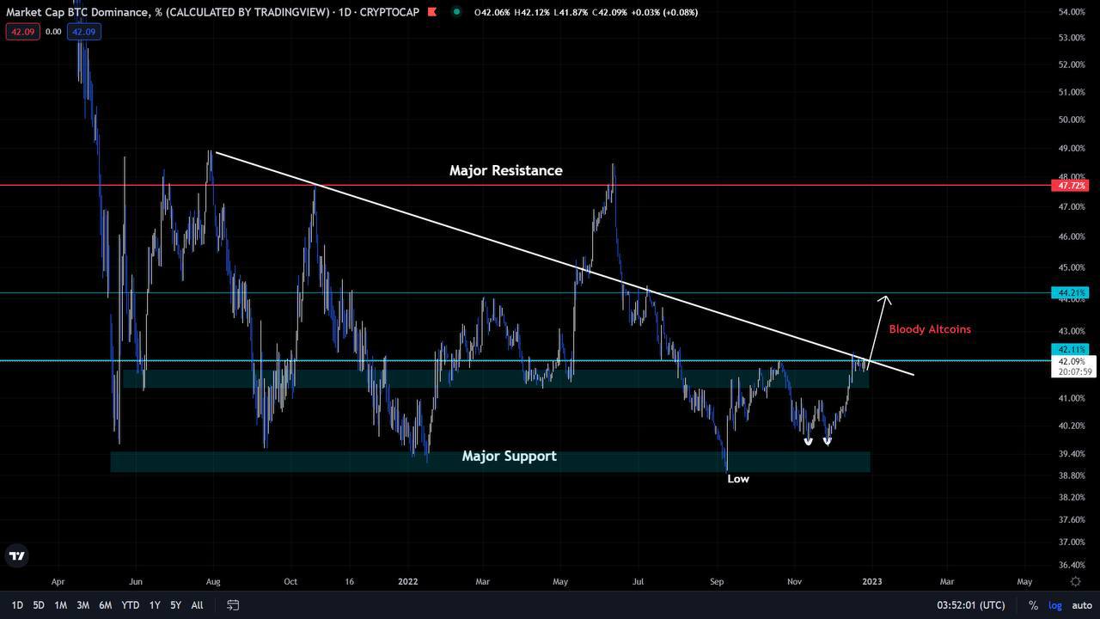This screenshot has height=619, width=1100.
Task: Open the Go to date calendar icon
Action: click(x=233, y=605)
